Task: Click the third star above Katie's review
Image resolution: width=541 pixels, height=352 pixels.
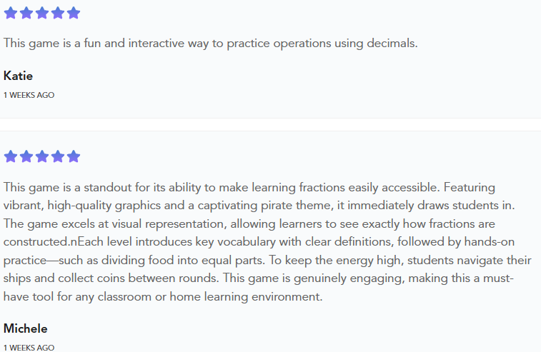Action: (42, 13)
